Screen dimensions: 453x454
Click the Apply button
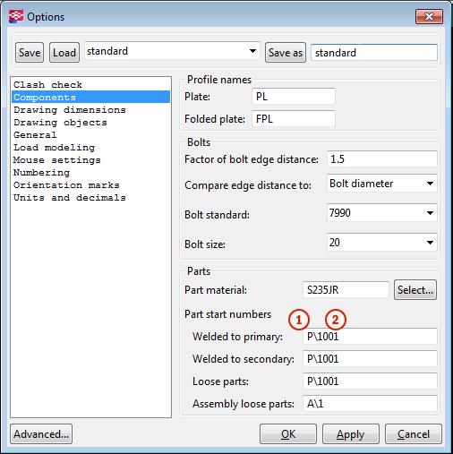(x=351, y=434)
